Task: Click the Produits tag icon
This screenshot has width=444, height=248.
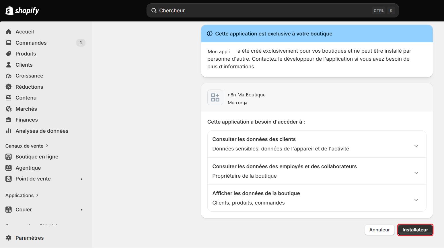Action: pyautogui.click(x=9, y=53)
